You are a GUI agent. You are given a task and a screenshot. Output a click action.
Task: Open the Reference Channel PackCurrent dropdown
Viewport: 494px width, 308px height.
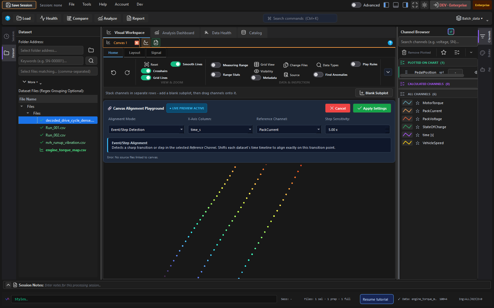(x=289, y=130)
